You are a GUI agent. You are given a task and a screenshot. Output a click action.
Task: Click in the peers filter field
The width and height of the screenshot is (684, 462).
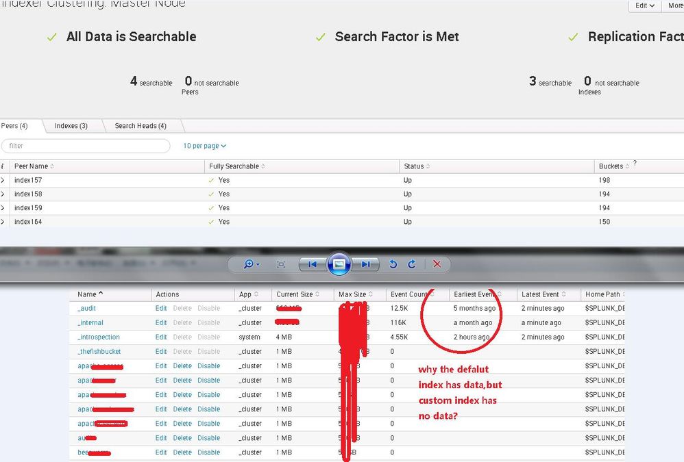[86, 146]
